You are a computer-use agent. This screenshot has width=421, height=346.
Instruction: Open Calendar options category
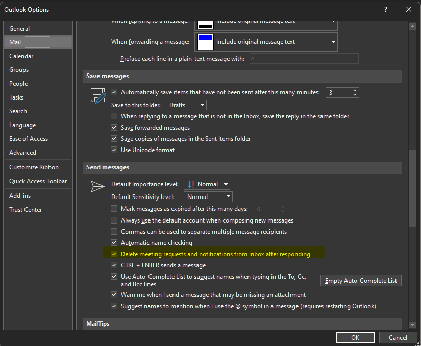(38, 56)
